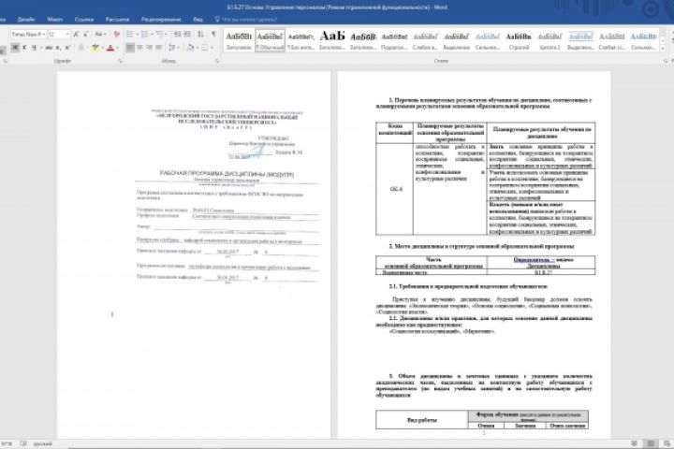Toggle bold formatting in the Font group
Viewport: 674px width, 449px height.
point(15,48)
